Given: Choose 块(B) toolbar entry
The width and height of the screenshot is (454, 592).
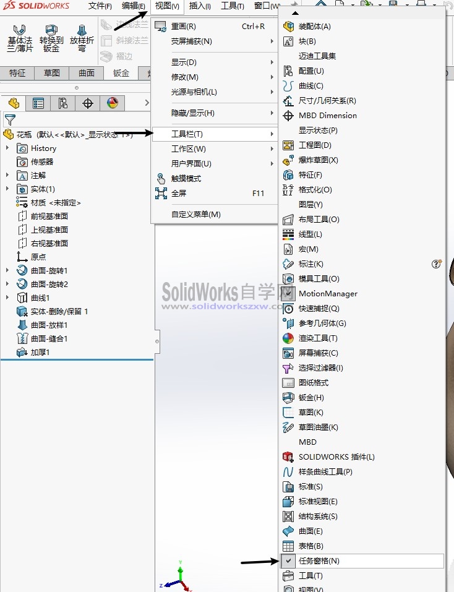Looking at the screenshot, I should pos(362,41).
